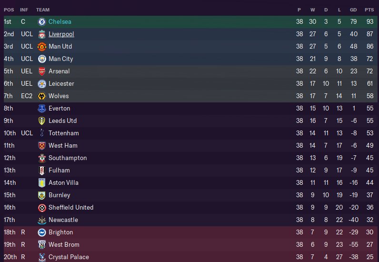Click the Wolves club badge

(42, 96)
